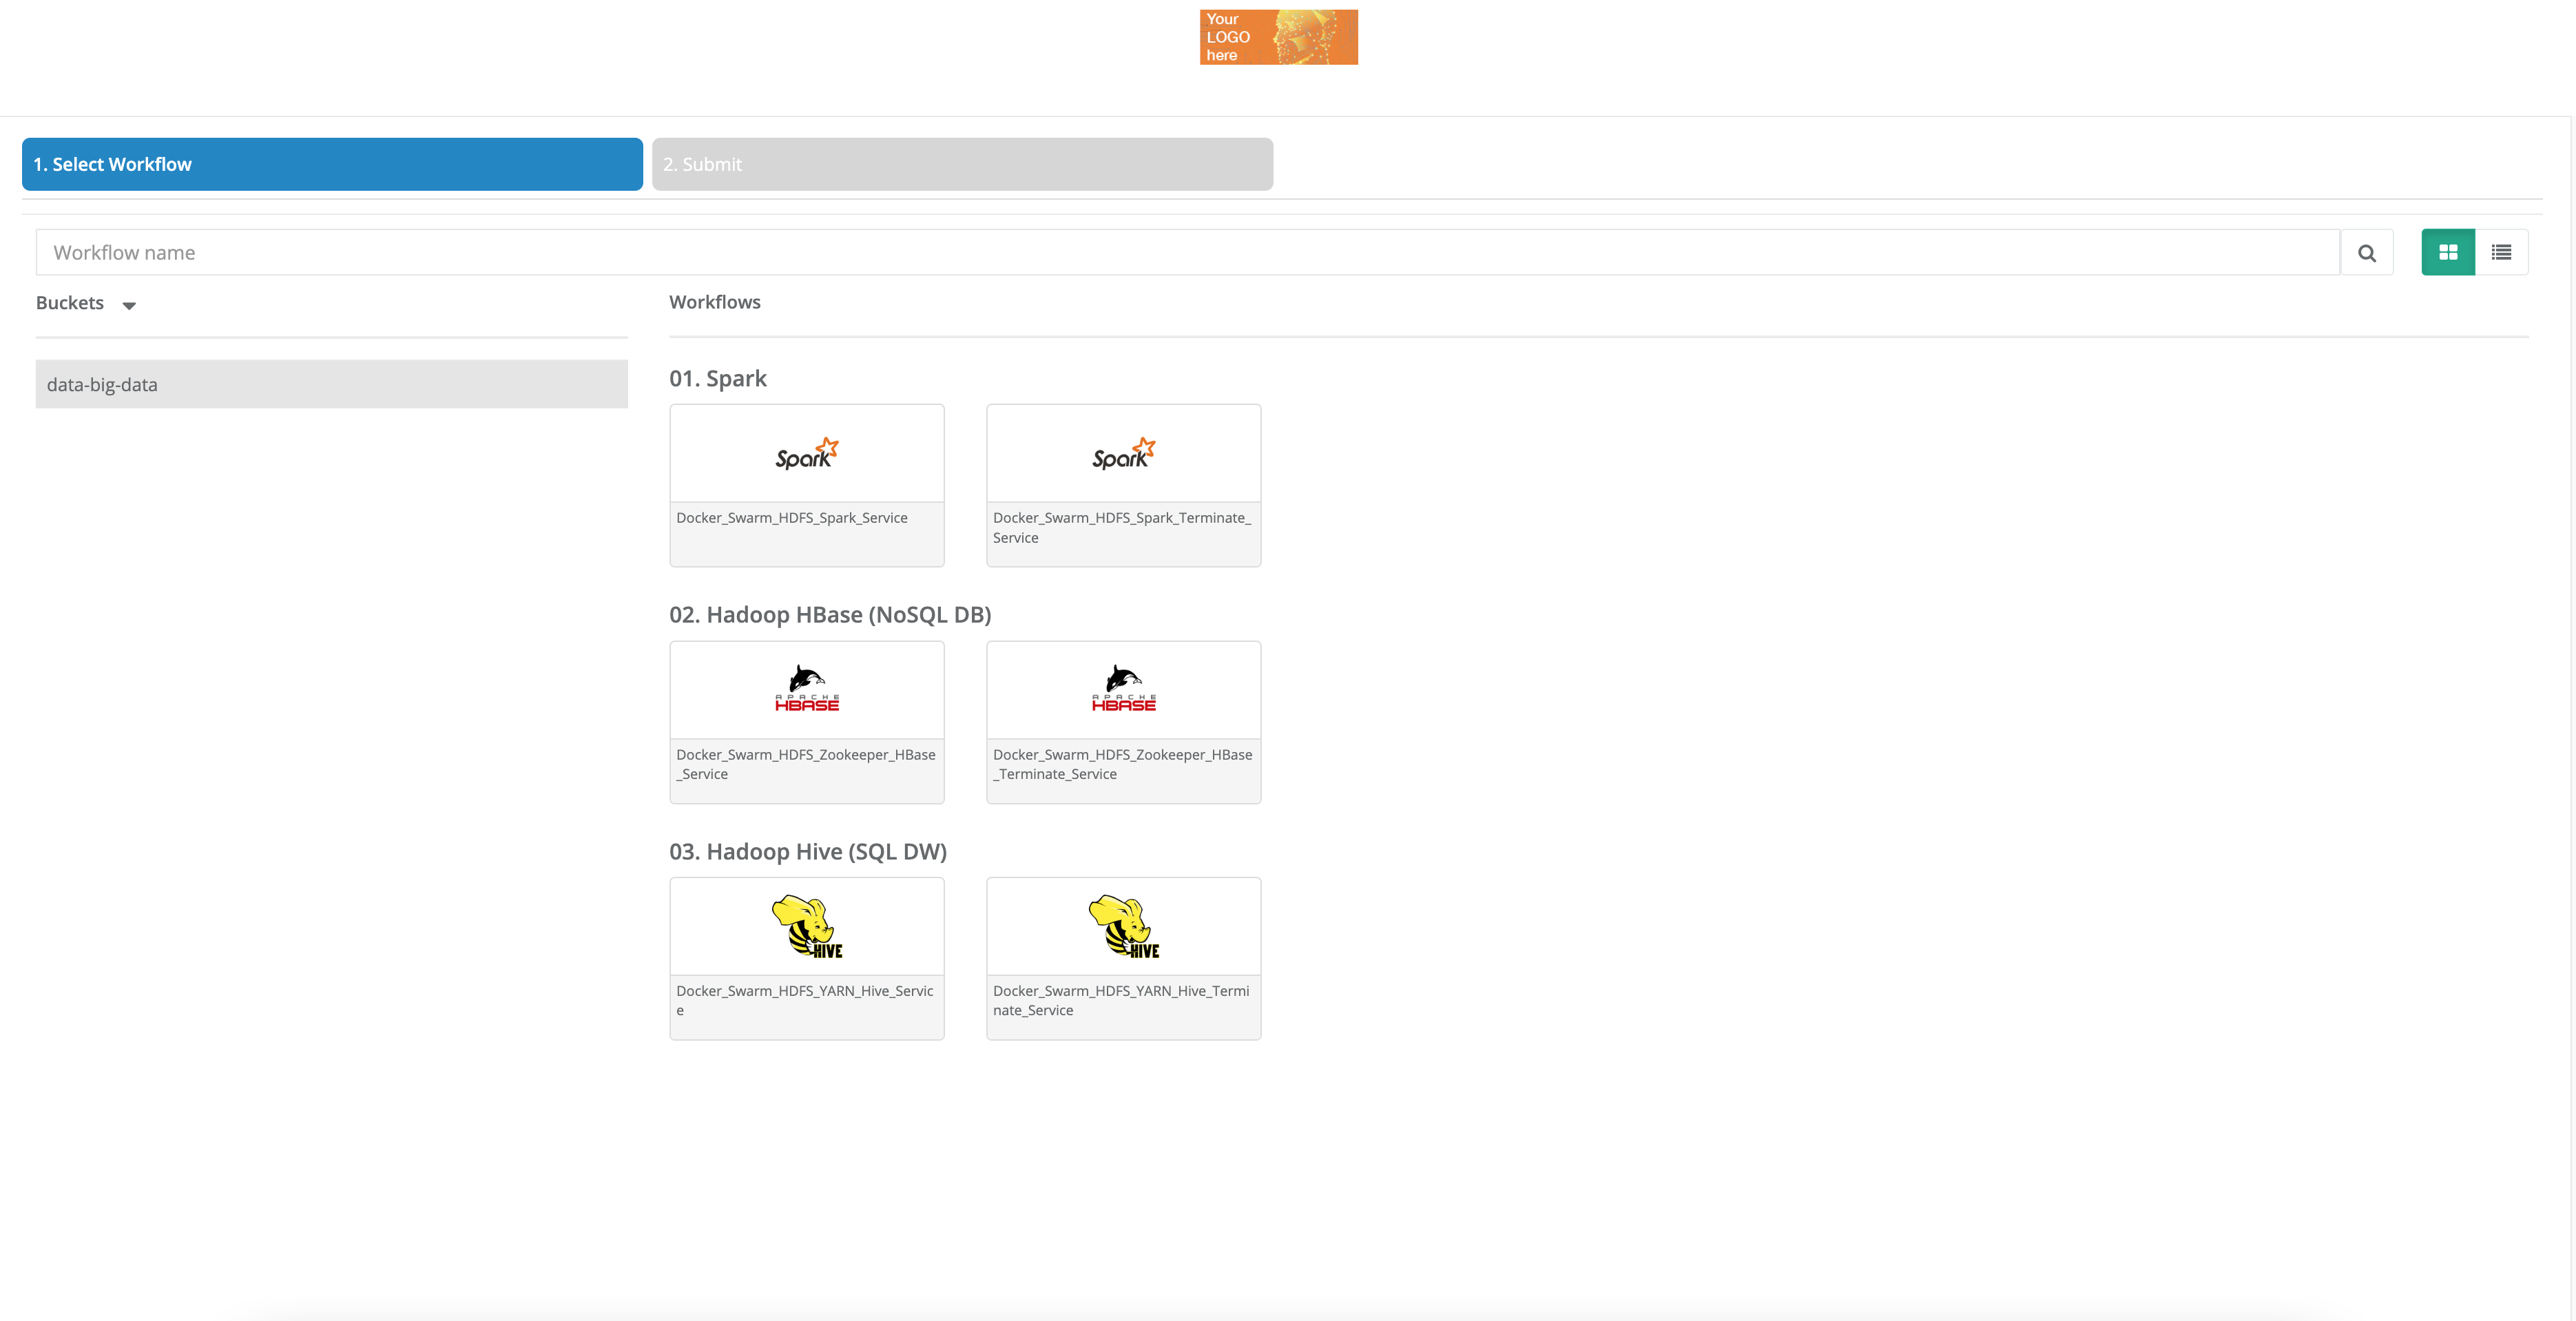Click the 03. Hadoop Hive (SQL DW) heading

(x=808, y=851)
